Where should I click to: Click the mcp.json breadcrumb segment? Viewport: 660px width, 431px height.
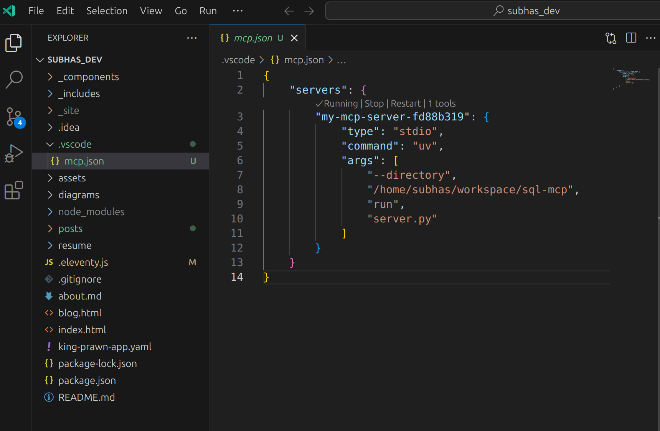coord(304,60)
